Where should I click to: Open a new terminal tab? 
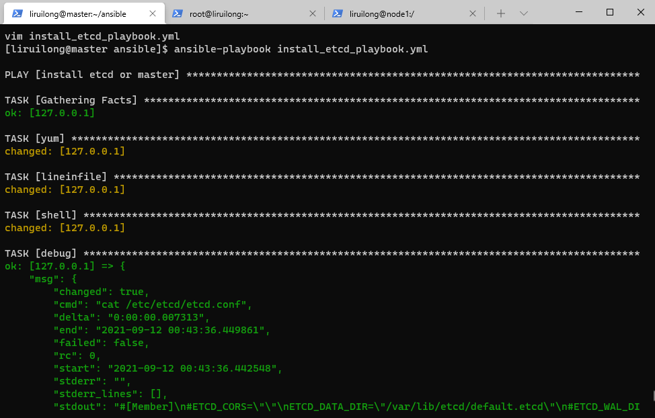click(501, 14)
